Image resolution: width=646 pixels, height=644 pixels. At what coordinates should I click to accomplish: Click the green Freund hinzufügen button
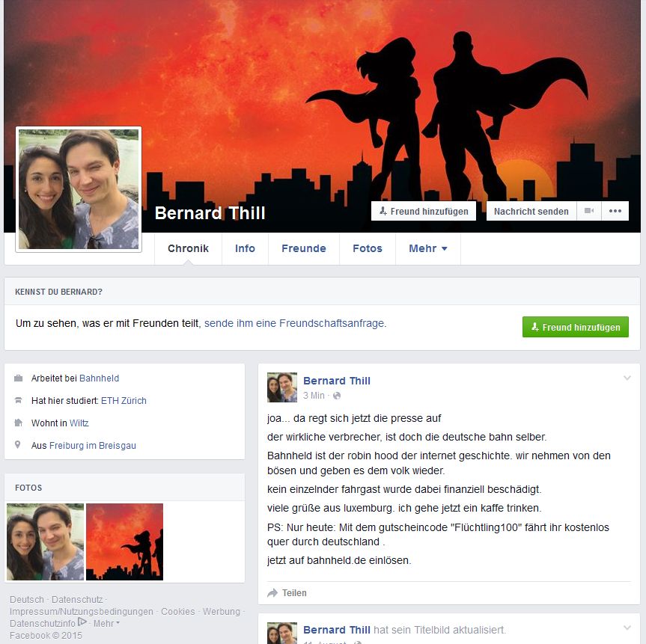pos(575,327)
